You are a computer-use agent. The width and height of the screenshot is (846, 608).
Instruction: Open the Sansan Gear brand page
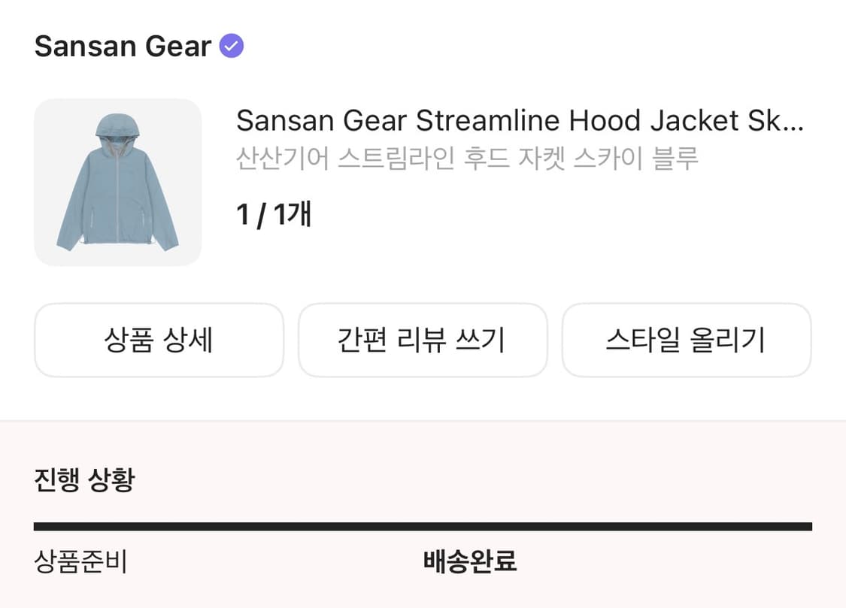tap(123, 47)
